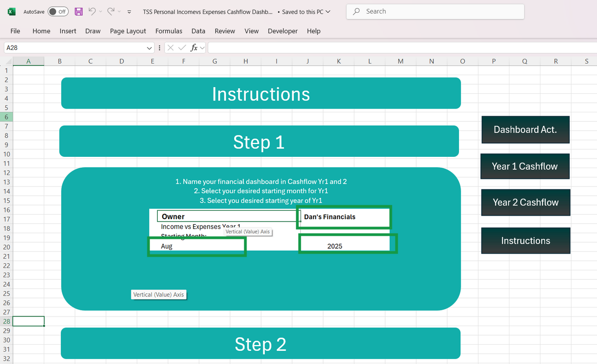Click the formula bar Cancel X icon
The image size is (597, 364).
coord(171,48)
